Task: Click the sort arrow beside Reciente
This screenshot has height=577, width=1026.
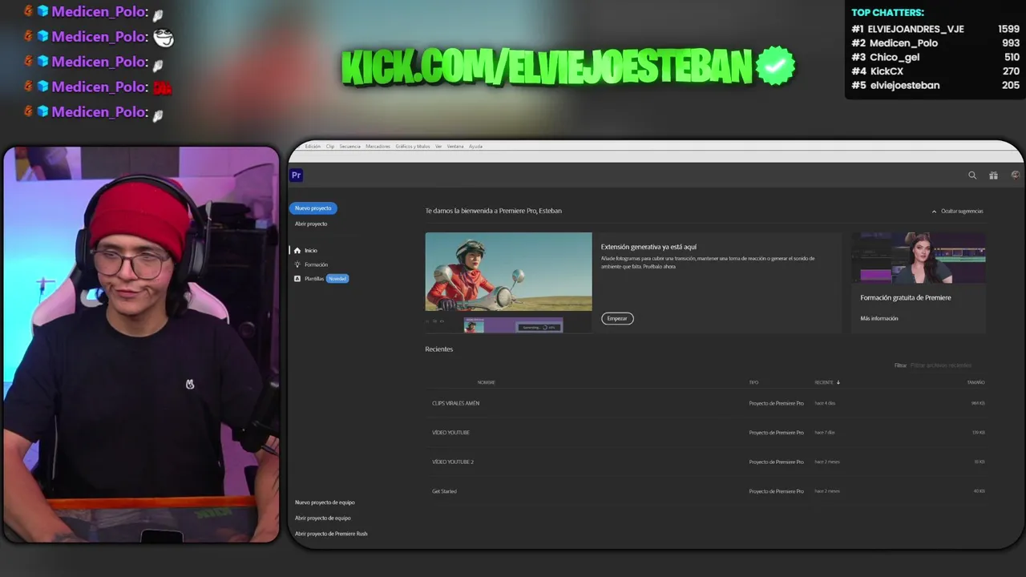Action: click(x=838, y=382)
